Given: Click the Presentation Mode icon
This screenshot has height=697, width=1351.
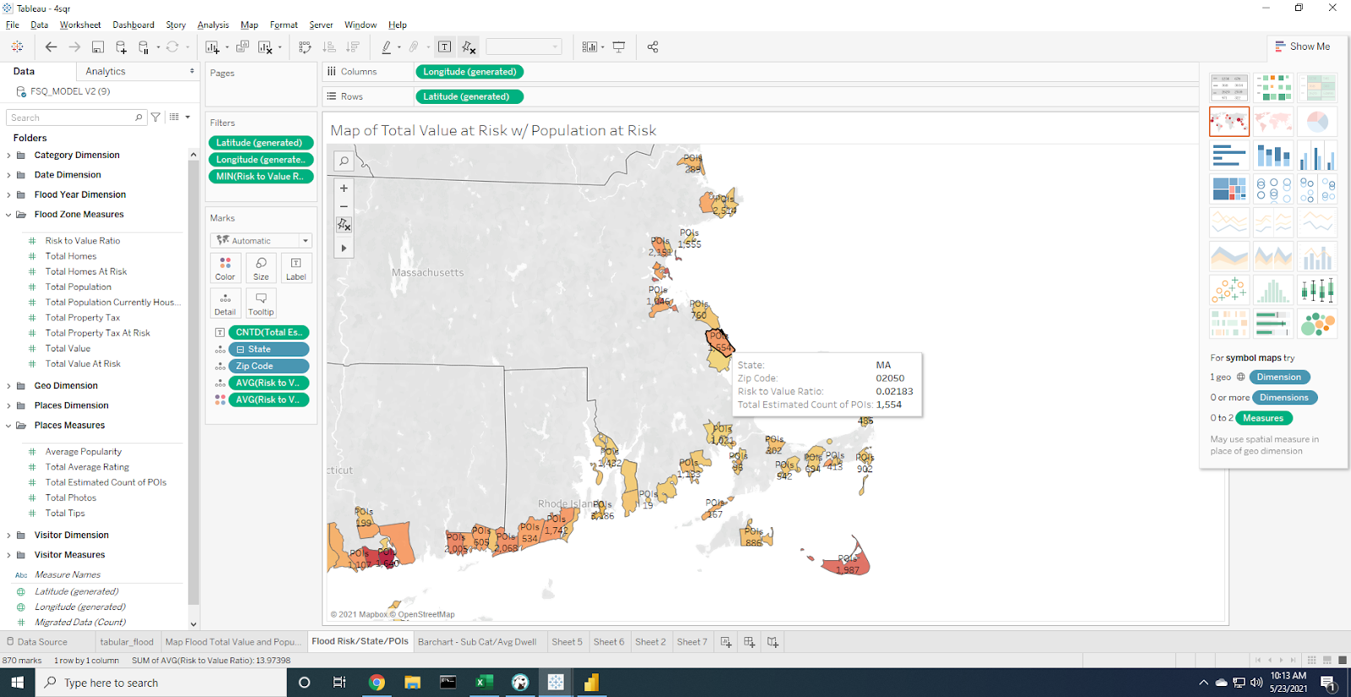Looking at the screenshot, I should point(619,47).
